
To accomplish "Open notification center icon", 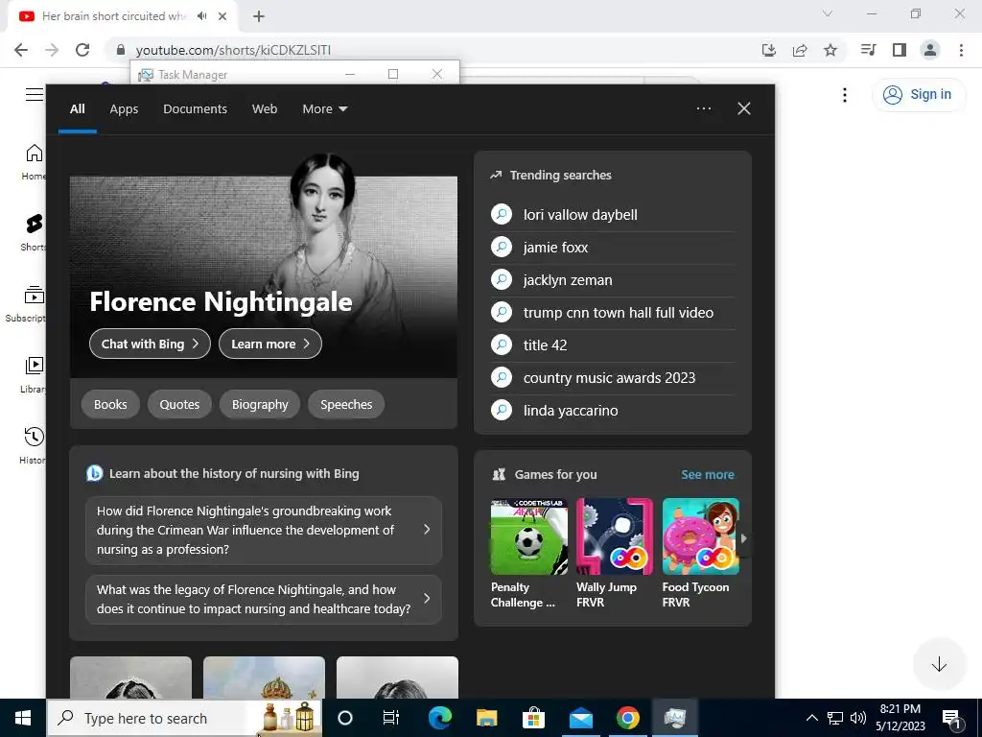I will pos(952,719).
